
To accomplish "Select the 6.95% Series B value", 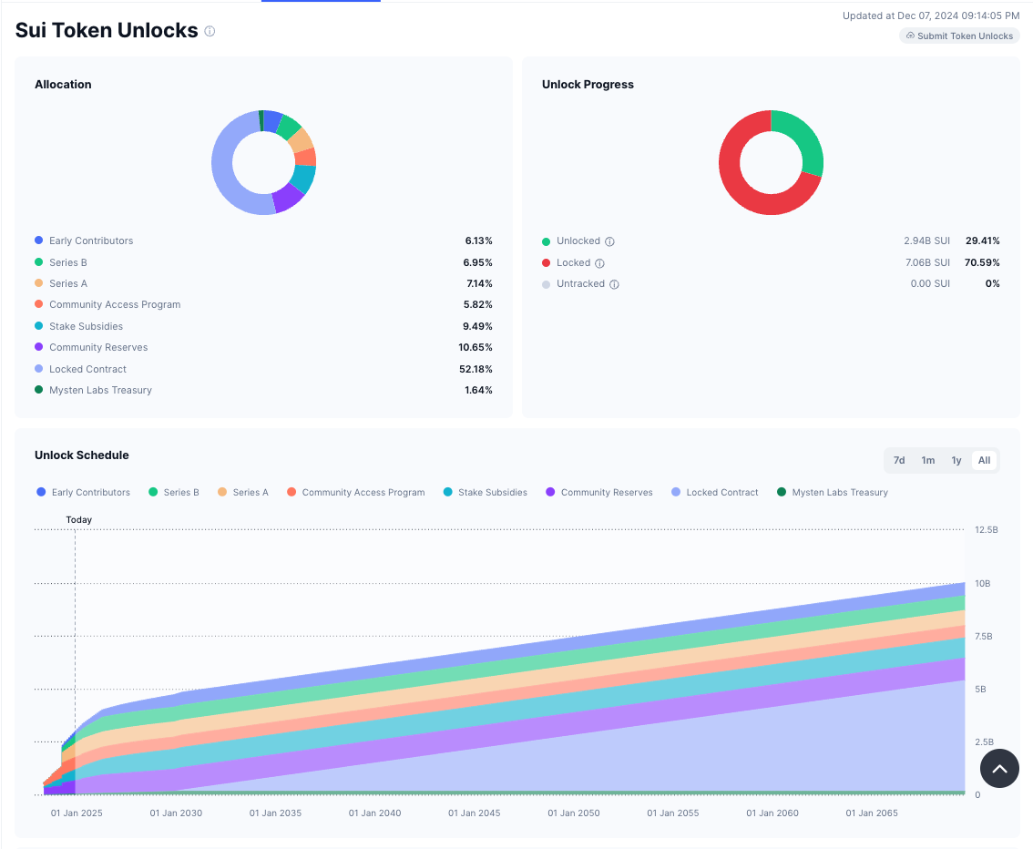I will pyautogui.click(x=477, y=262).
